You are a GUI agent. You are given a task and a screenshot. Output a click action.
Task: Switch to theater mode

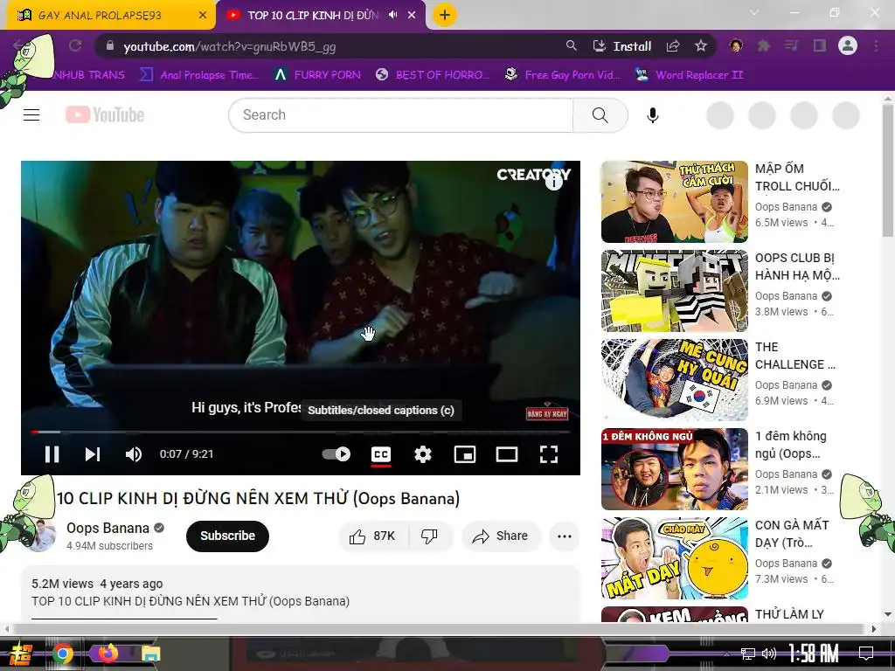click(x=507, y=454)
